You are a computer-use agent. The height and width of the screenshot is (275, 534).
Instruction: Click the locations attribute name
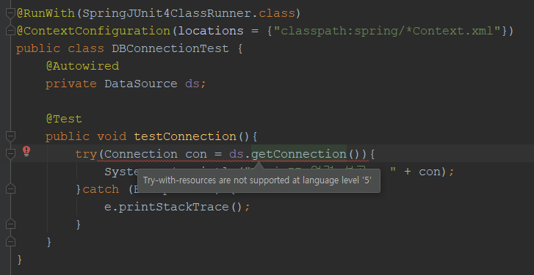point(211,31)
